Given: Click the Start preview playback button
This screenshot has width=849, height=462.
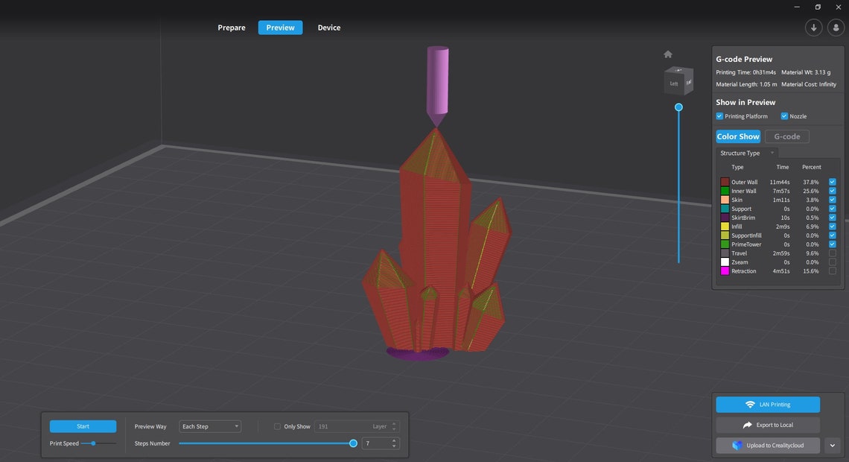Looking at the screenshot, I should (x=83, y=426).
